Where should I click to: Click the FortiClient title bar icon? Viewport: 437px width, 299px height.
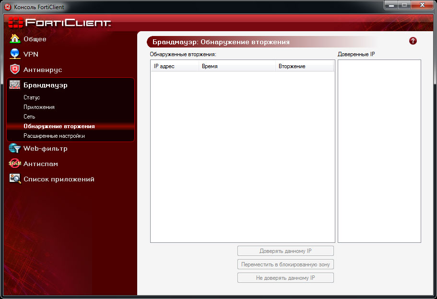(8, 7)
